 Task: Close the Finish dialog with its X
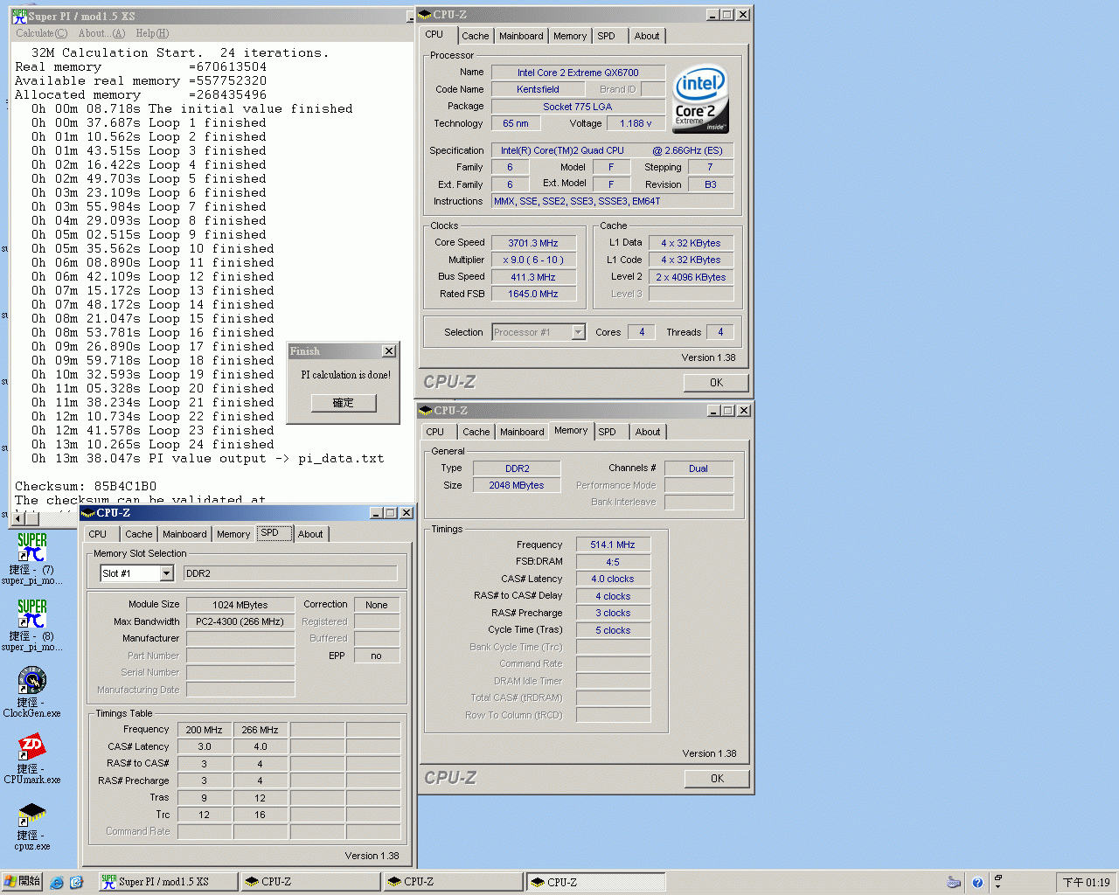tap(389, 351)
